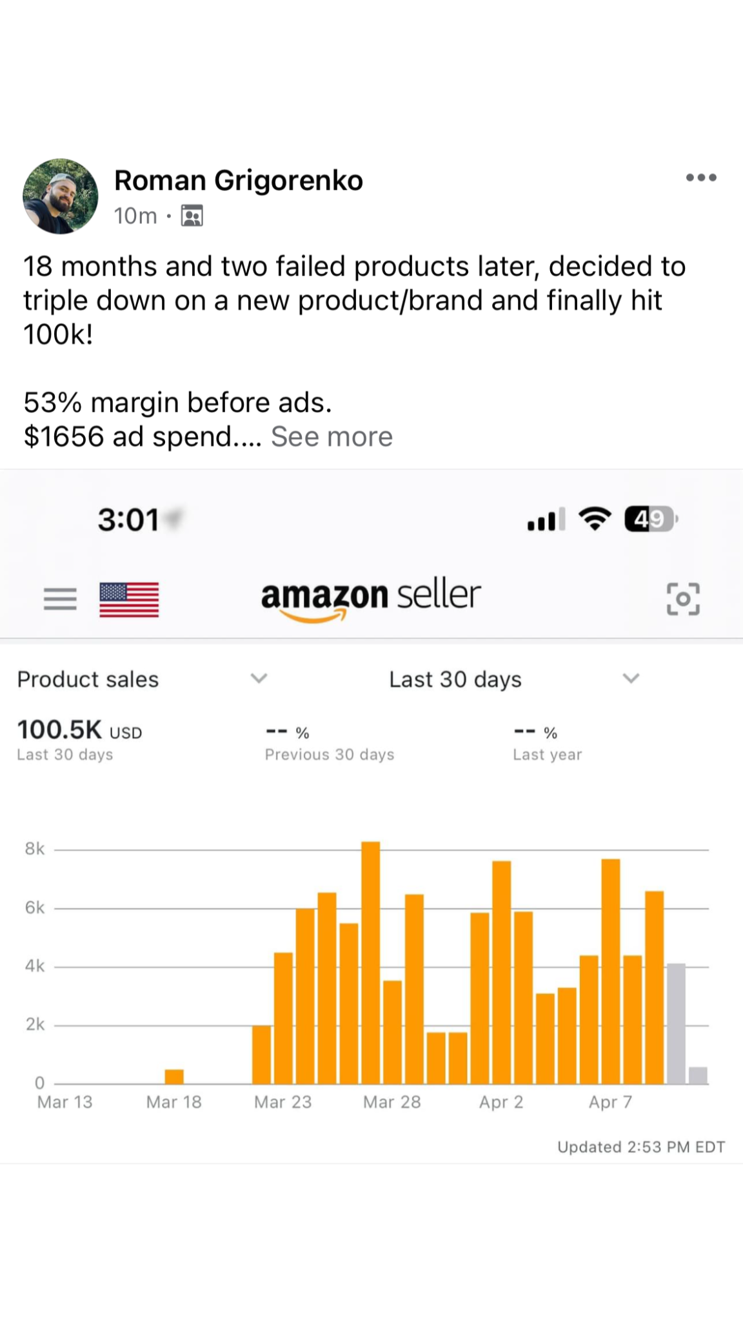Expand the Product sales dropdown chevron
Viewport: 743px width, 1322px height.
click(259, 678)
